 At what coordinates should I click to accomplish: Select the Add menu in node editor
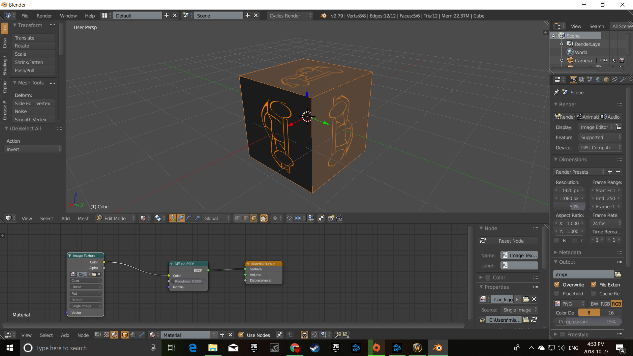[65, 335]
